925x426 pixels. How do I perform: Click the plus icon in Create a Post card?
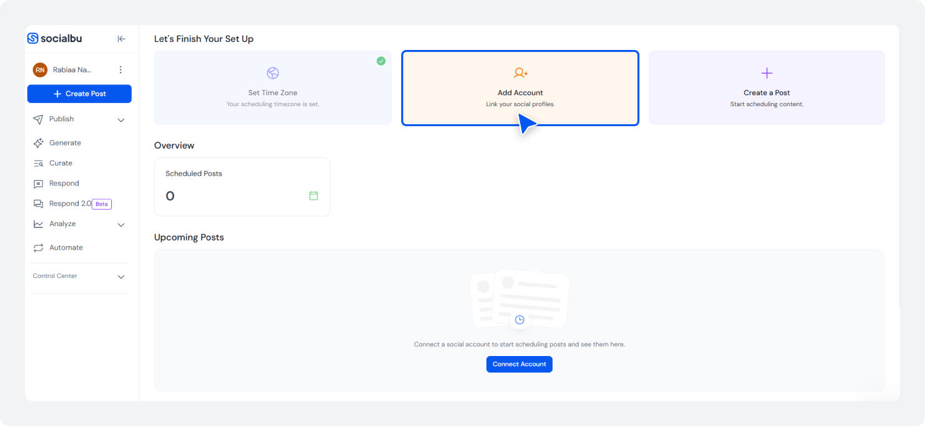(767, 73)
